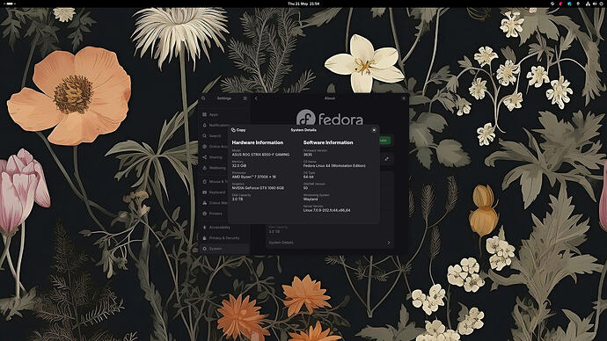Click the power icon at the far right of the top bar
607x341 pixels.
(x=602, y=4)
